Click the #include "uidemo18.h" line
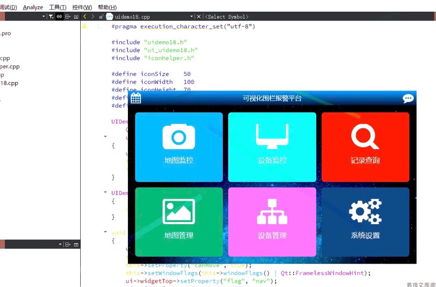The height and width of the screenshot is (287, 436). click(149, 42)
